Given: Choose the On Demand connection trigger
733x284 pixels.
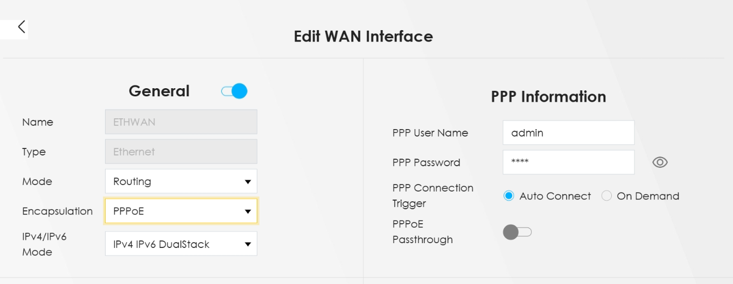Looking at the screenshot, I should coord(607,196).
